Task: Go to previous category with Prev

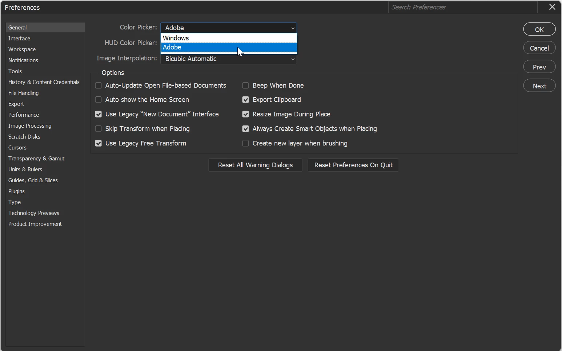Action: pos(539,67)
